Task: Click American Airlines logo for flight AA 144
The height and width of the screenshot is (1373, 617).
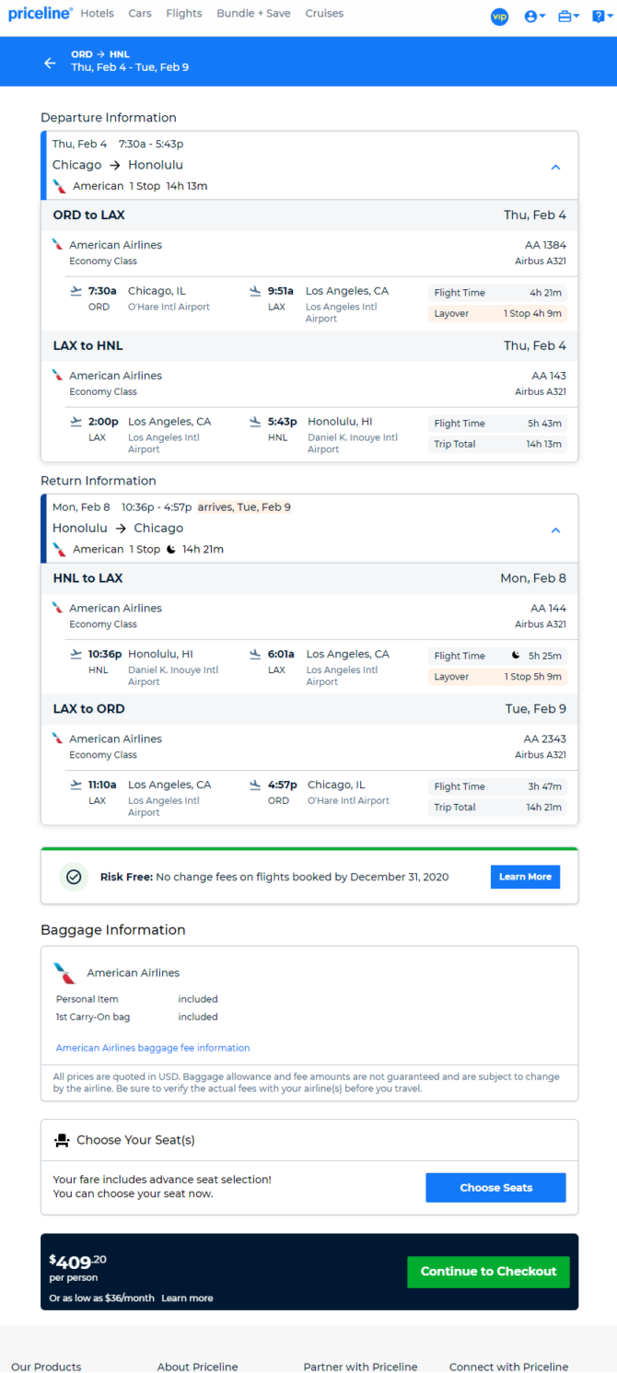Action: point(58,608)
